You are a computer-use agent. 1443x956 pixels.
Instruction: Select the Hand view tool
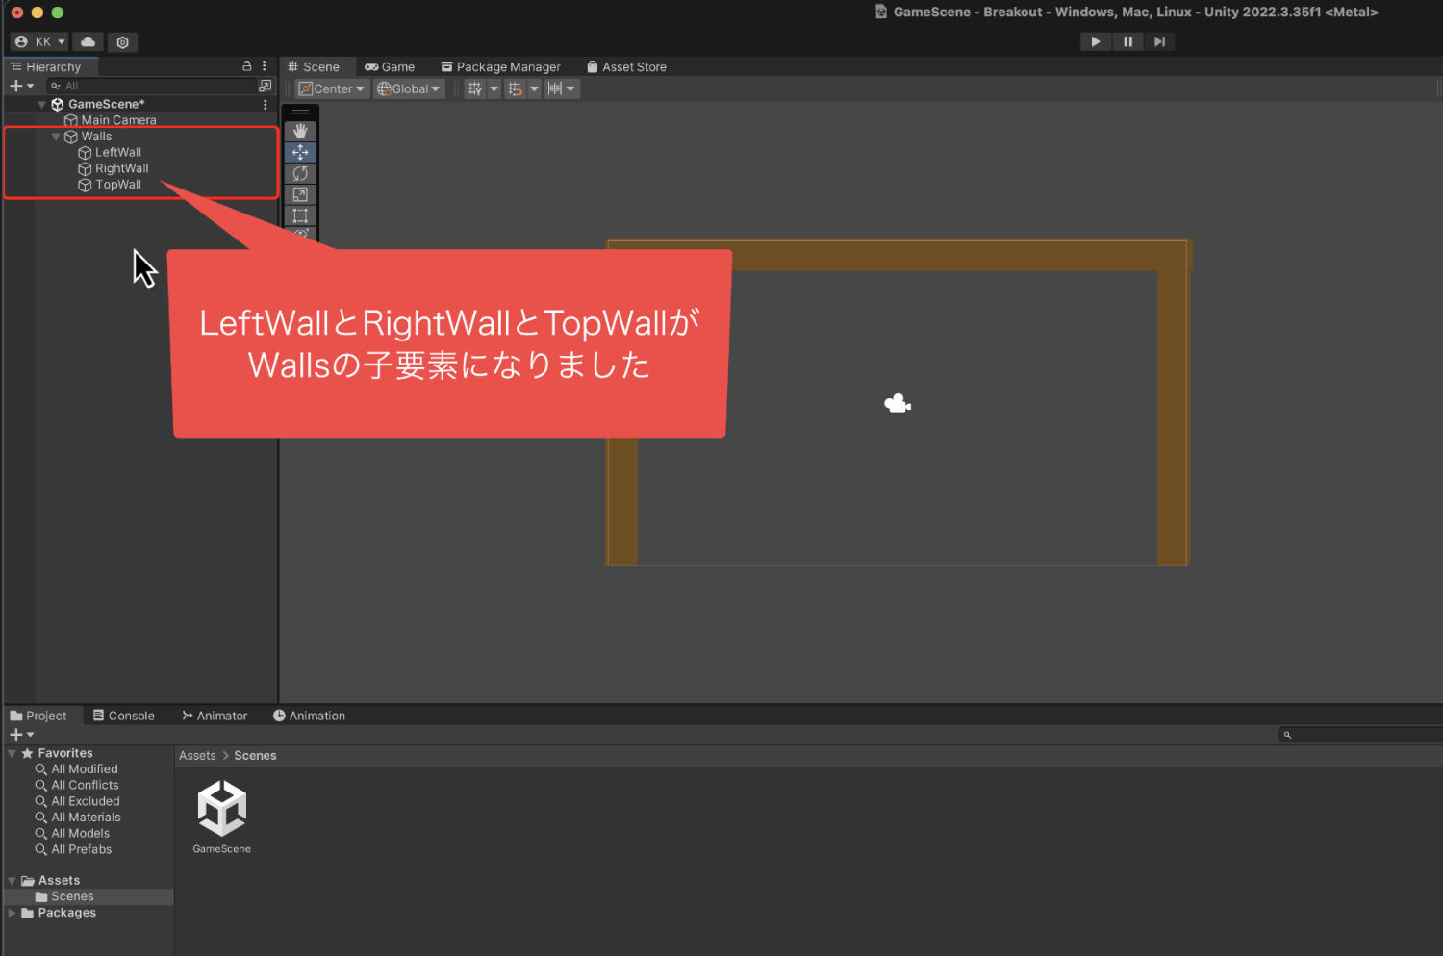pyautogui.click(x=300, y=131)
